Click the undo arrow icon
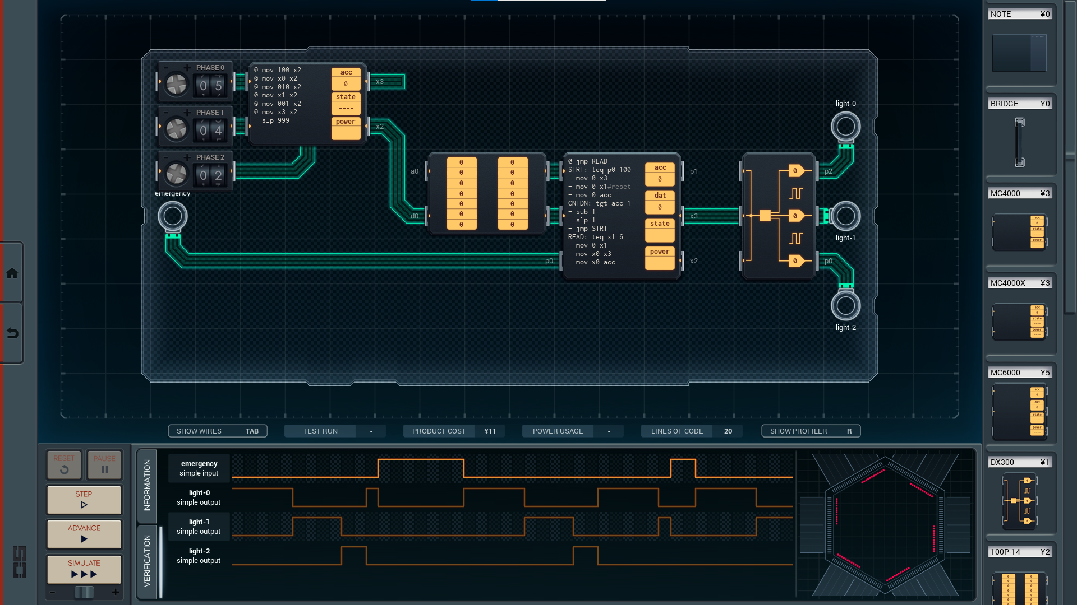The height and width of the screenshot is (605, 1077). click(12, 333)
